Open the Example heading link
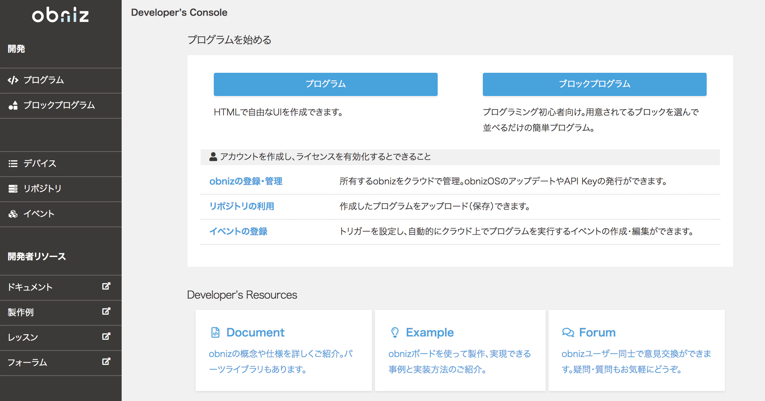765x401 pixels. [x=430, y=332]
